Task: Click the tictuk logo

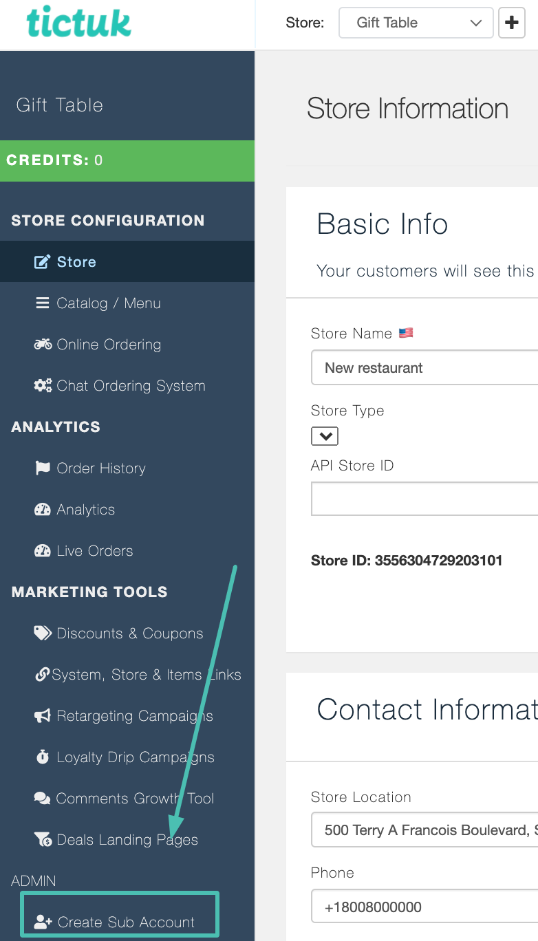Action: 78,23
